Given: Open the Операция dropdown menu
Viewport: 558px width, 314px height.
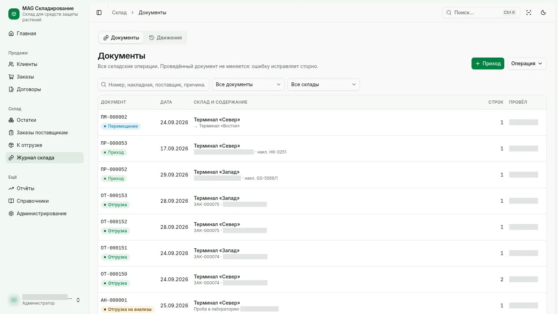Looking at the screenshot, I should [527, 63].
